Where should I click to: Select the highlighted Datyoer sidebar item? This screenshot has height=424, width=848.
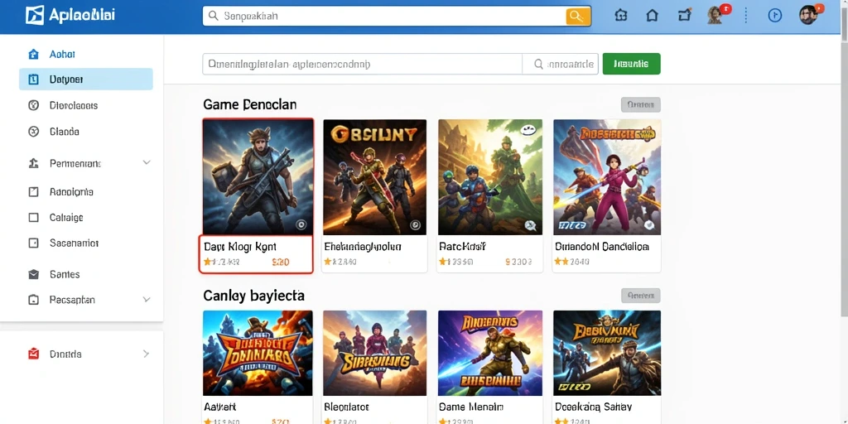tap(86, 79)
